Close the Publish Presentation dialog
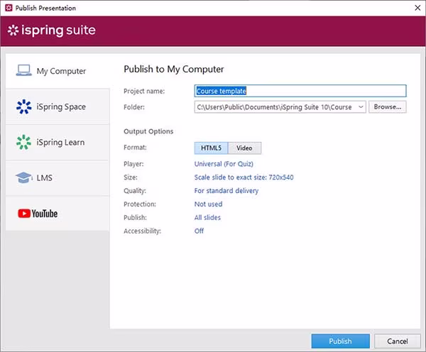Screen dimensions: 426x352 pyautogui.click(x=417, y=8)
